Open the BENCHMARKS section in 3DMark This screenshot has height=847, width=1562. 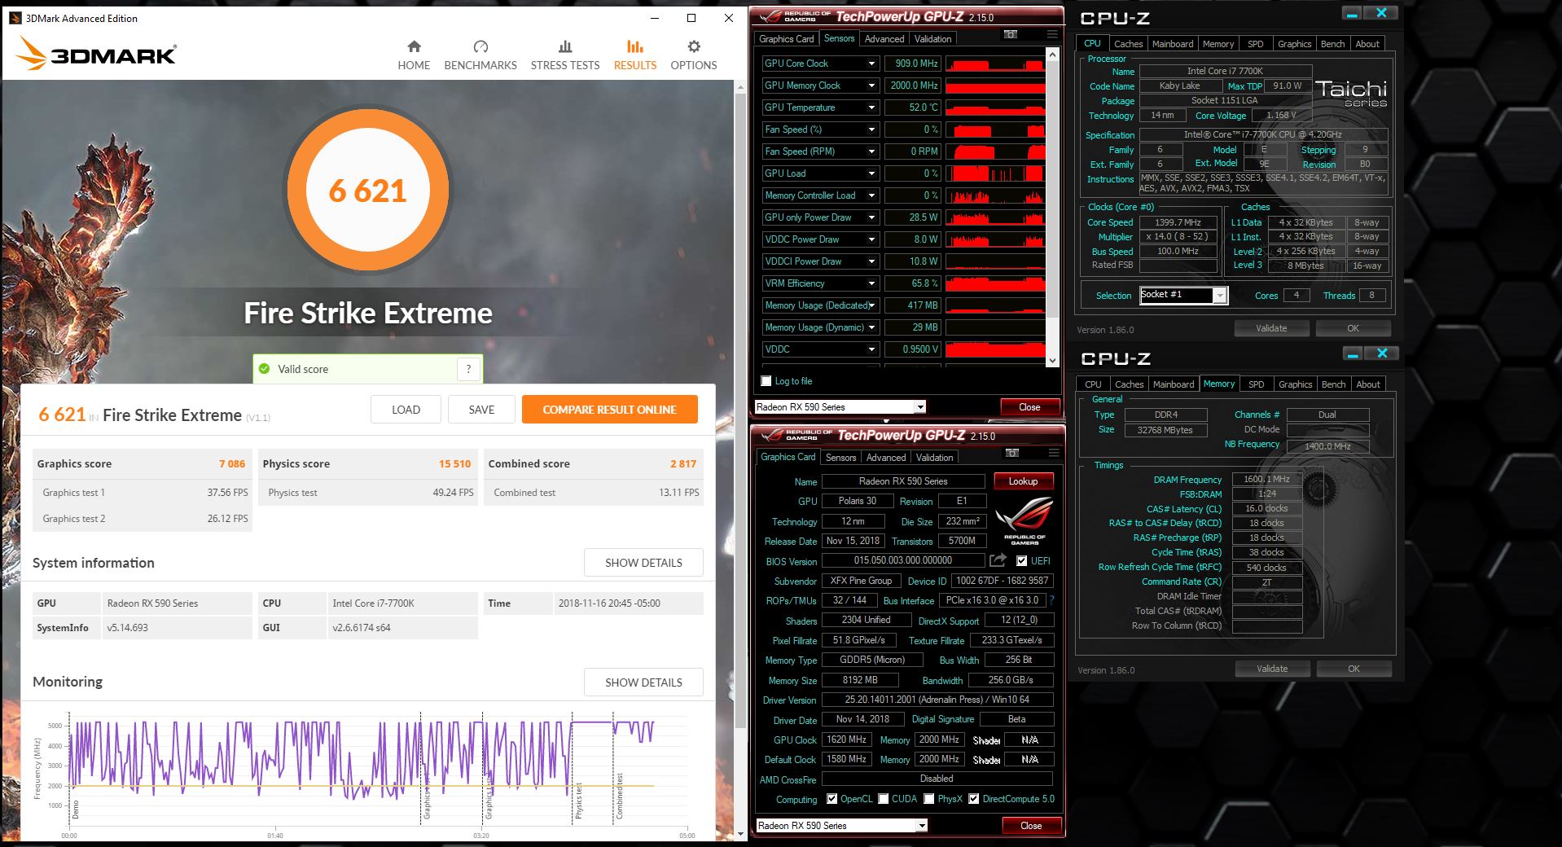pos(480,55)
